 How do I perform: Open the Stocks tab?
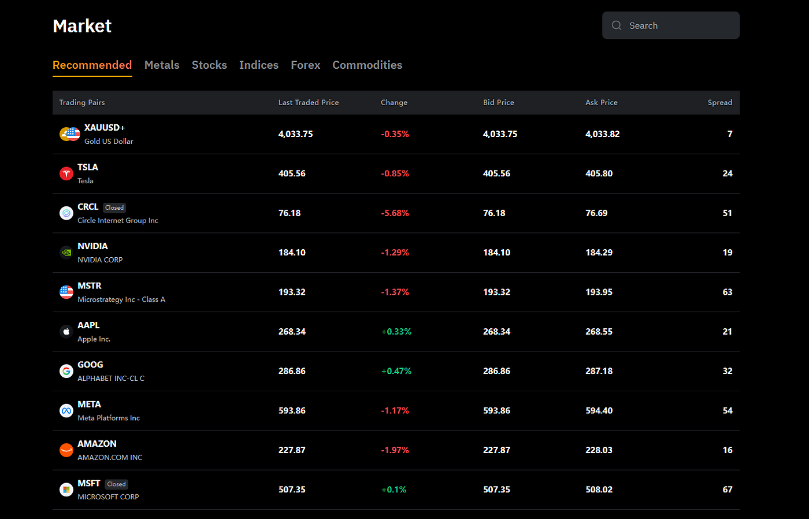pos(209,65)
